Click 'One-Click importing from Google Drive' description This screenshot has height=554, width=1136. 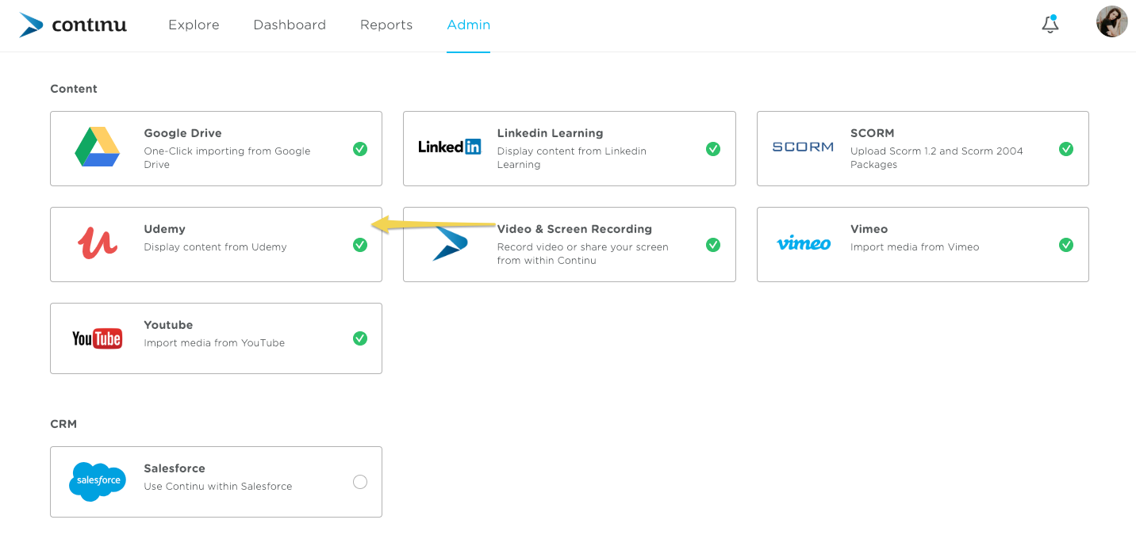(x=227, y=158)
